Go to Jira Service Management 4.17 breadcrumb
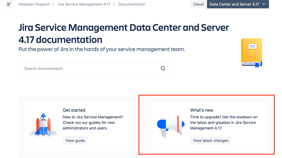Screen dimensions: 282x158 pyautogui.click(x=84, y=4)
